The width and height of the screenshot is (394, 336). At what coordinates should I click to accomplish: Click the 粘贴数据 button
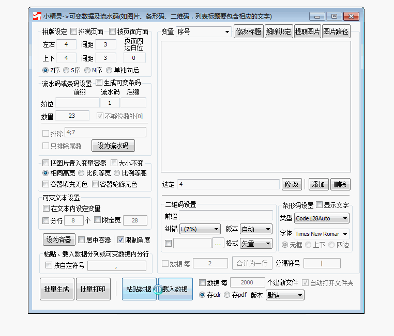139,289
